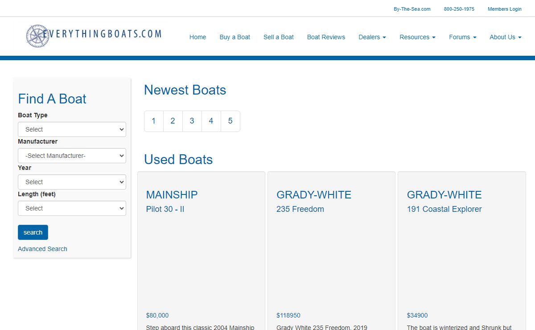Click the Find A Boat heading
Screen dimensions: 535x330
[x=52, y=99]
